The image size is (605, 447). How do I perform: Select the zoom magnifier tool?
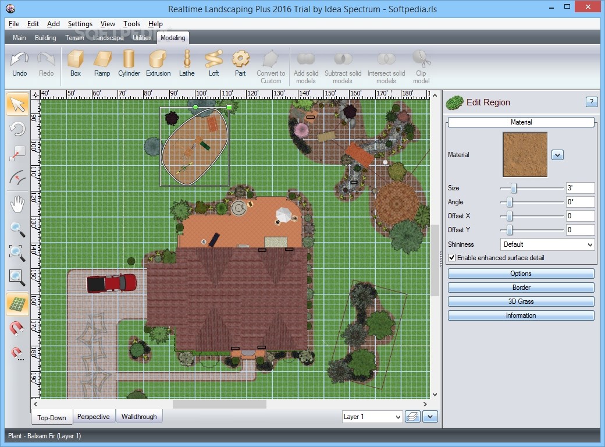tap(17, 229)
